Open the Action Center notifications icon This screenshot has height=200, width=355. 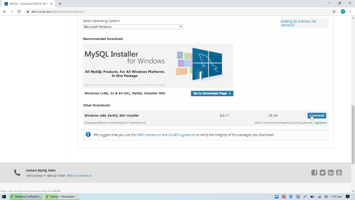[347, 197]
